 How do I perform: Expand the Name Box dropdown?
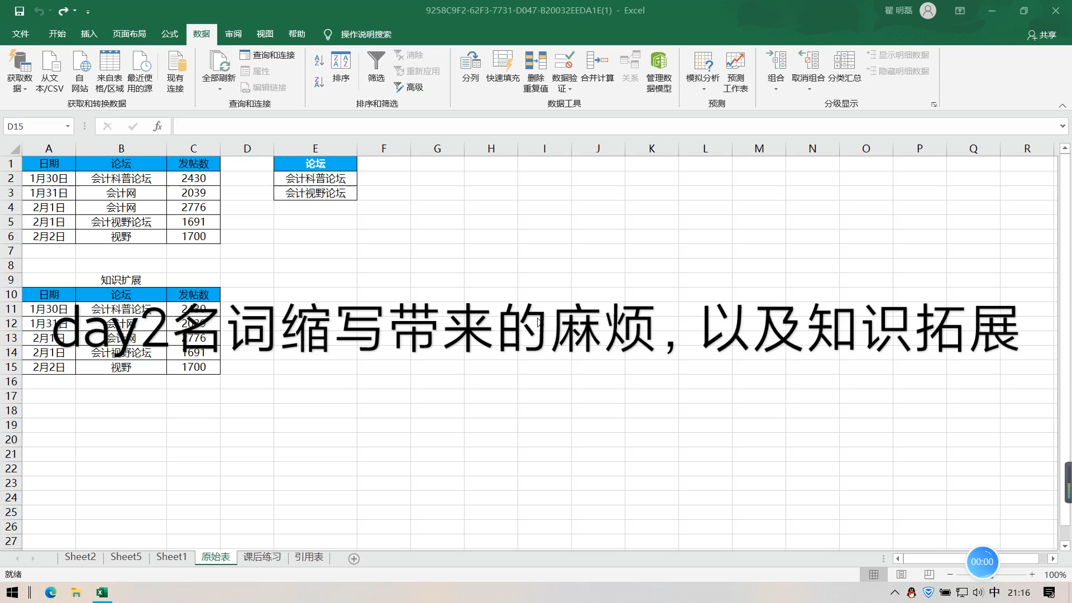(x=68, y=126)
